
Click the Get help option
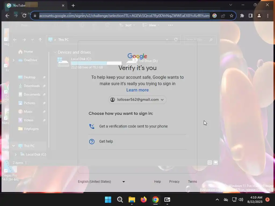tap(137, 142)
